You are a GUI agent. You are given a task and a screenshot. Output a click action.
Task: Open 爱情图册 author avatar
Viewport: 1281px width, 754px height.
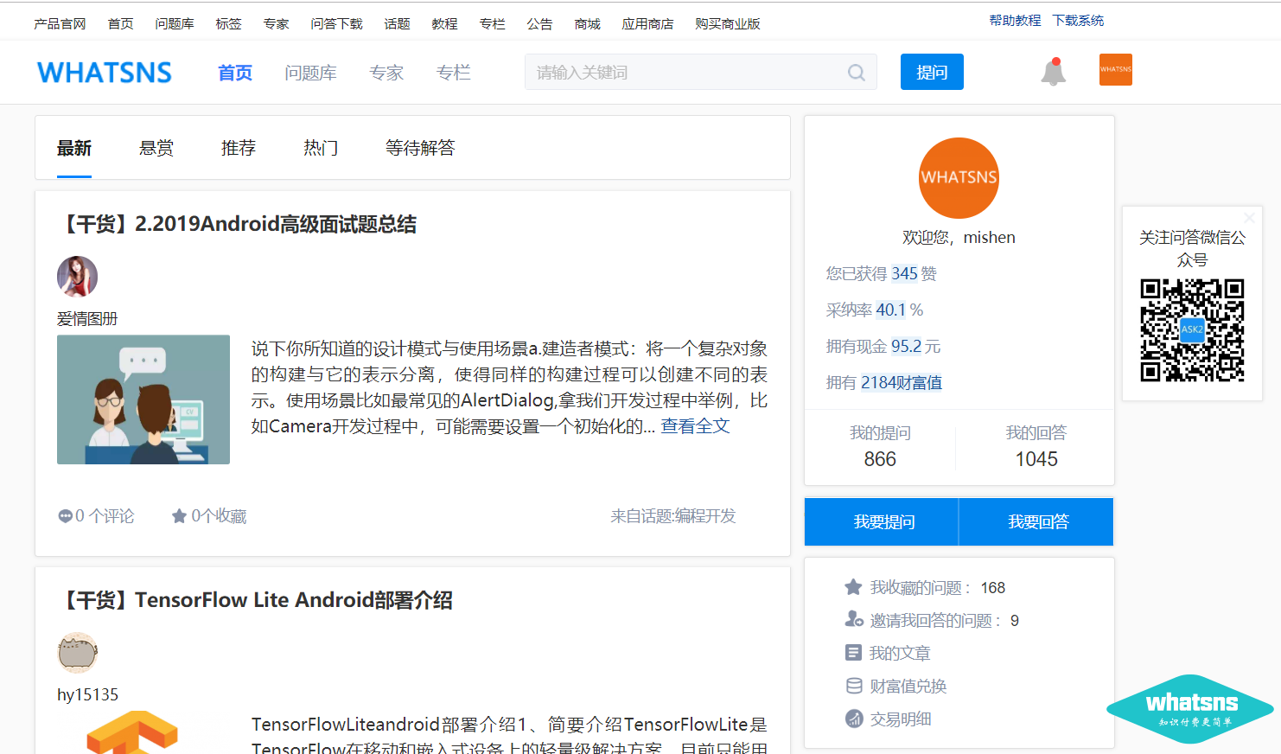coord(77,277)
